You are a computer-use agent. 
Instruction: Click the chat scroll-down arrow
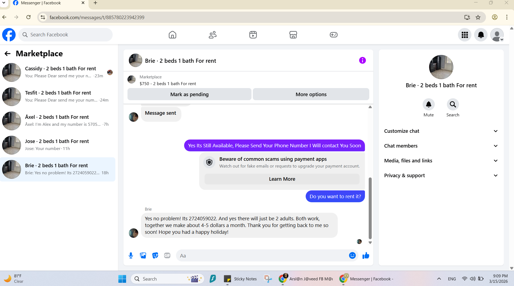click(x=370, y=243)
